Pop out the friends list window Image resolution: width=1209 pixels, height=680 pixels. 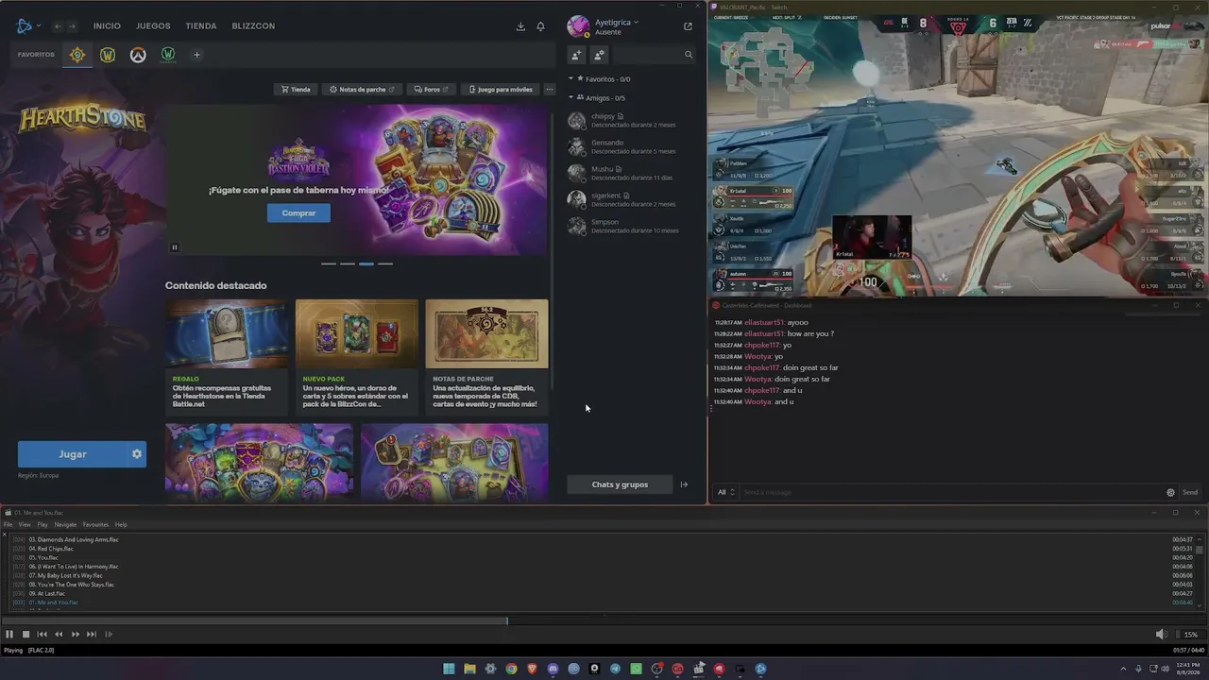[688, 26]
